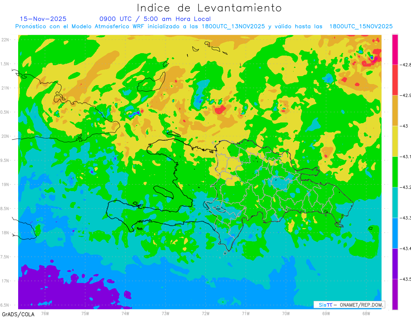Select the red swatch between -42.8 and -42.9
Image resolution: width=411 pixels, height=318 pixels.
click(395, 80)
